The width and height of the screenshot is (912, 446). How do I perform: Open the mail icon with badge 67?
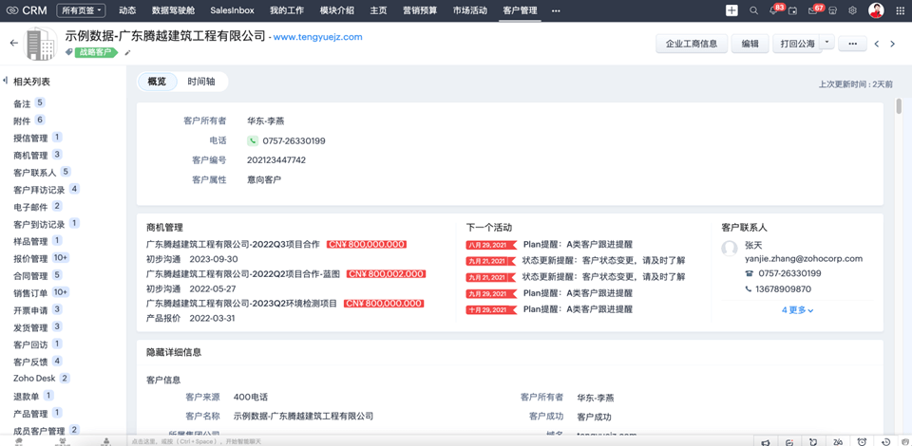[x=812, y=10]
